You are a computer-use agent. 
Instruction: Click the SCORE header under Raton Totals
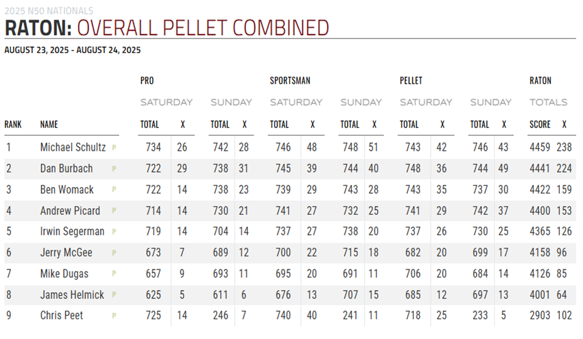(x=540, y=124)
